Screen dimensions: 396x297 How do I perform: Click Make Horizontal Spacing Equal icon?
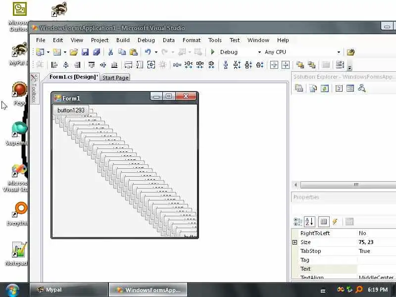pos(177,65)
